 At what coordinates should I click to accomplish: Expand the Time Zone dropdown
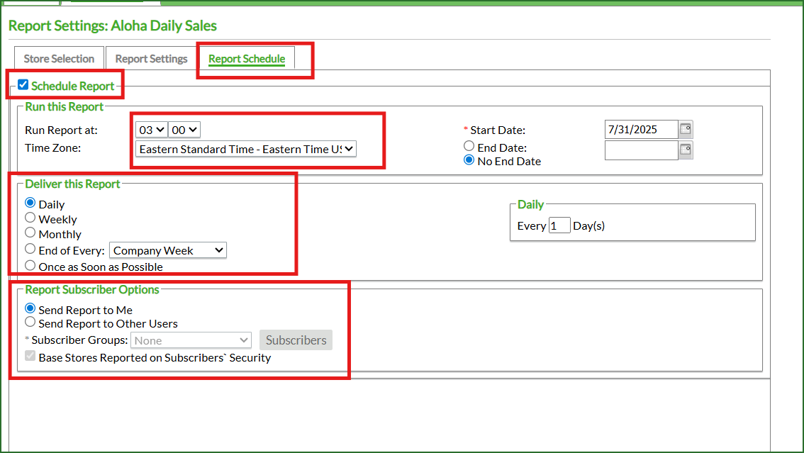(245, 149)
